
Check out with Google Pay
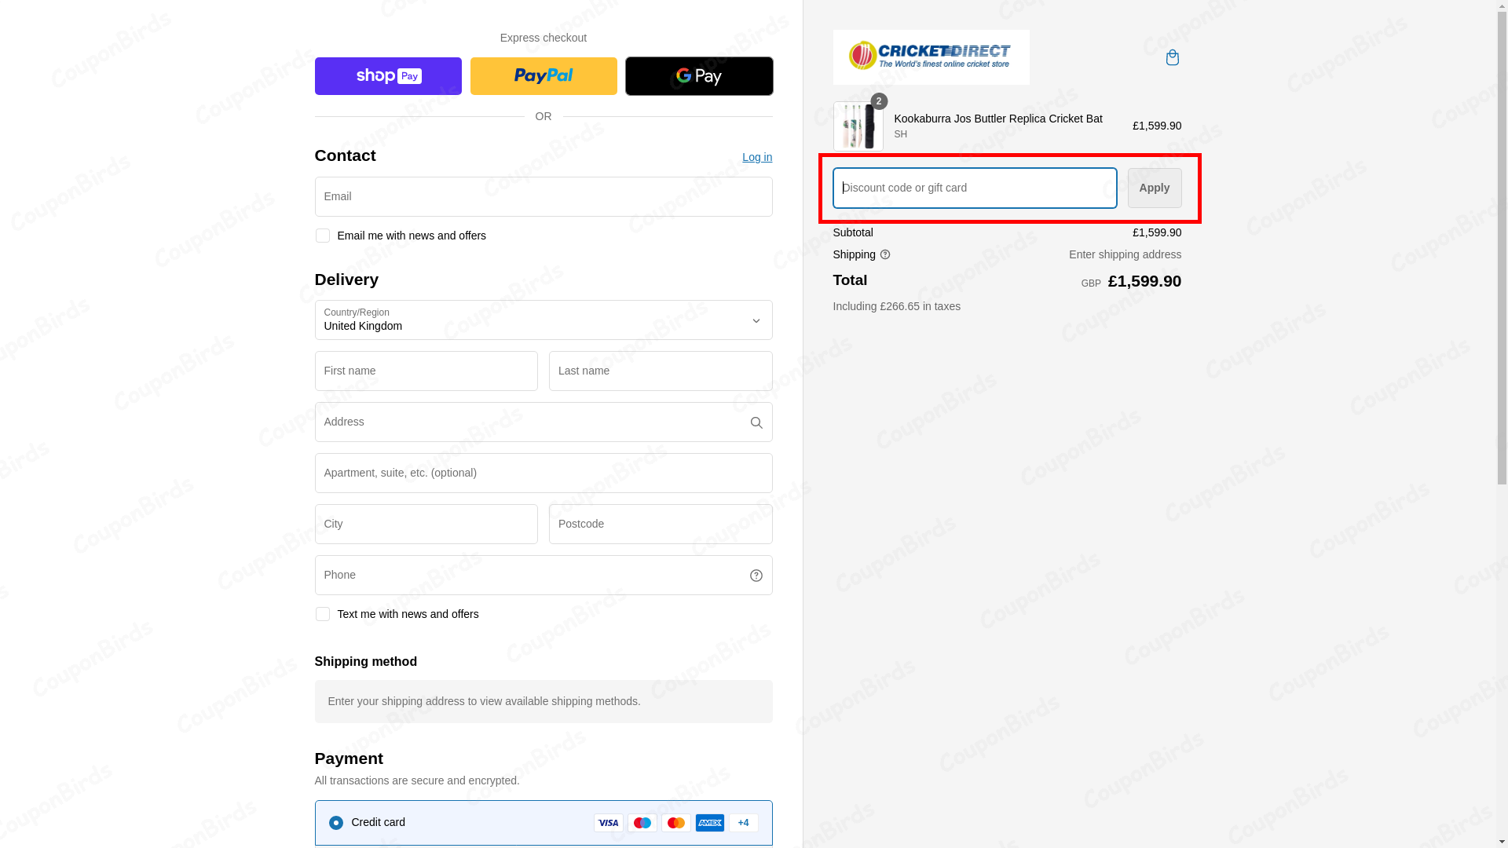698,76
